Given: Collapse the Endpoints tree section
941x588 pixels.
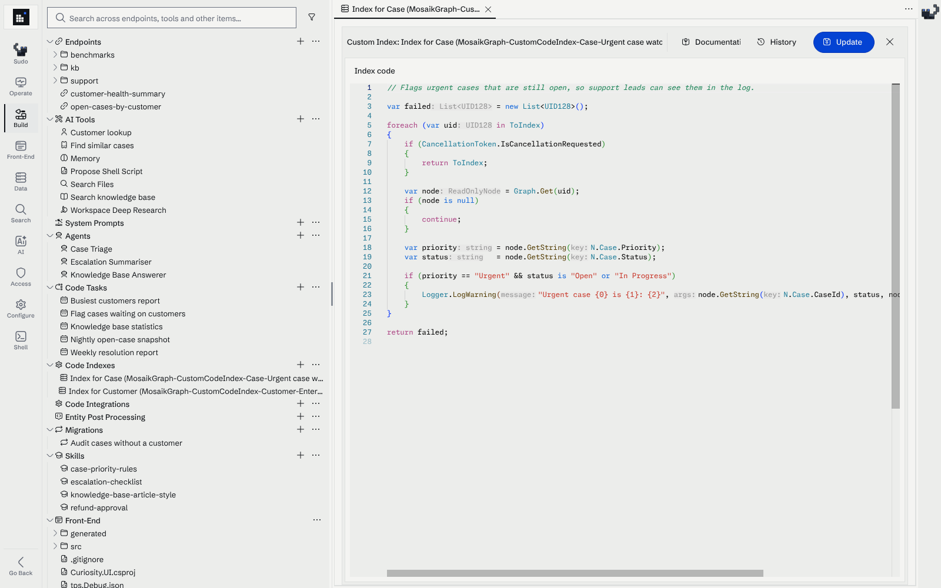Looking at the screenshot, I should pos(50,42).
